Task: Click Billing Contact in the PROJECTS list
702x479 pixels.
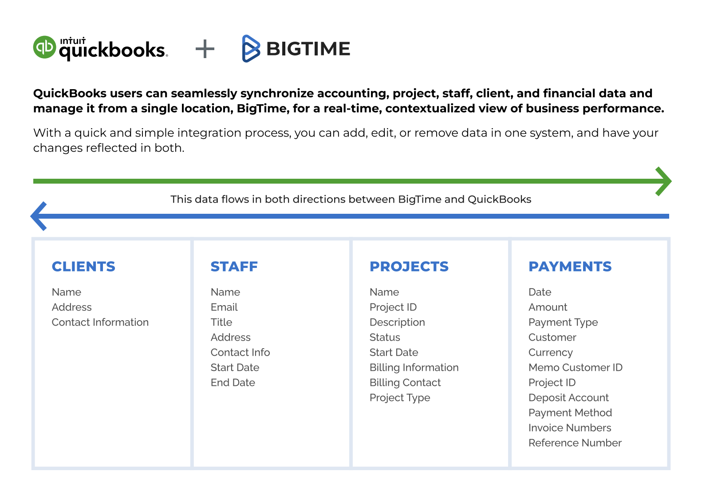Action: (x=406, y=383)
